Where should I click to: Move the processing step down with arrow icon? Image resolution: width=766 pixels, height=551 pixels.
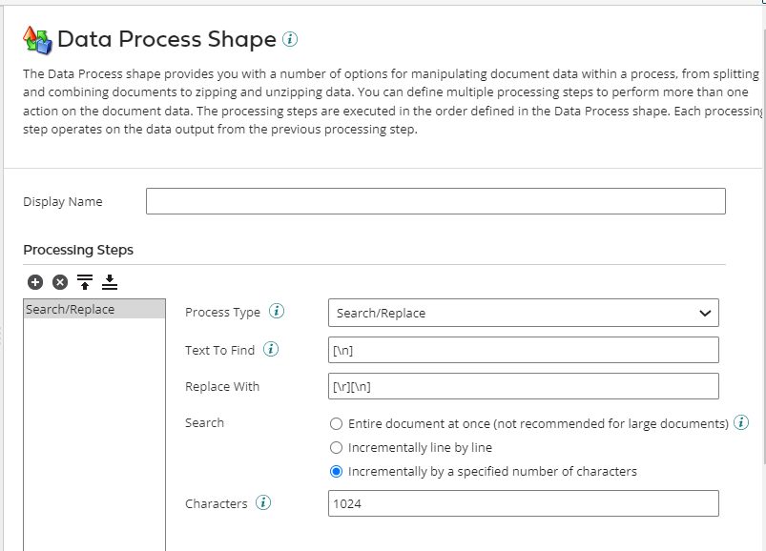pos(109,282)
